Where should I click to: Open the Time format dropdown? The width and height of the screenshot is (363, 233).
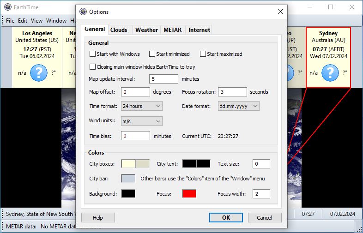[x=142, y=106]
